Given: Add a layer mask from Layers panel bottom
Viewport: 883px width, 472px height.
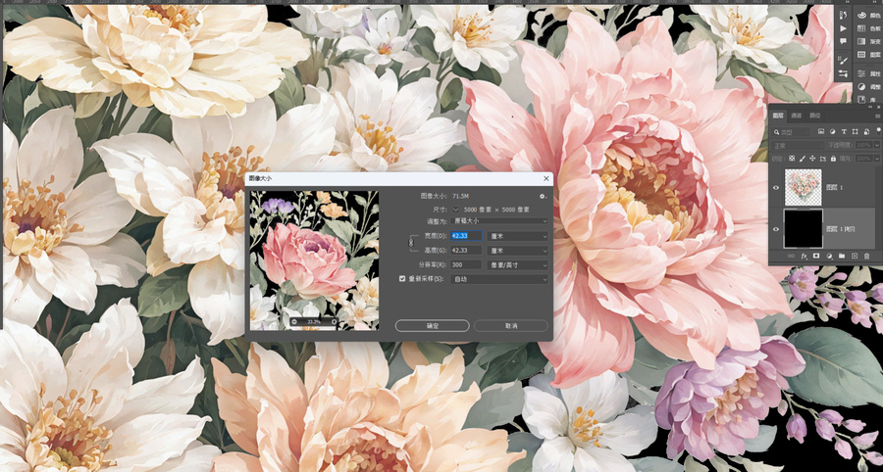Looking at the screenshot, I should [x=816, y=256].
